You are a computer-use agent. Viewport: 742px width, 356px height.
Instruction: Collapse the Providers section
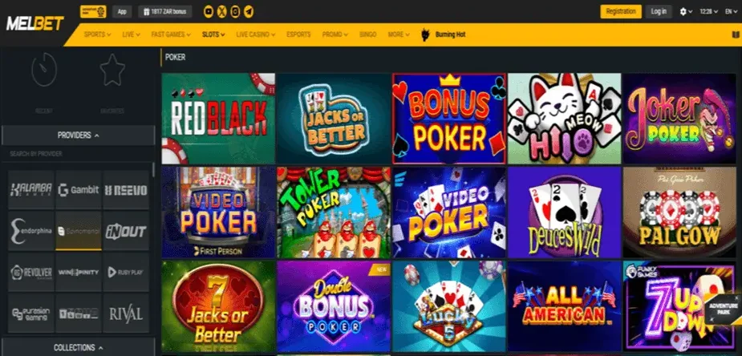[x=78, y=136]
